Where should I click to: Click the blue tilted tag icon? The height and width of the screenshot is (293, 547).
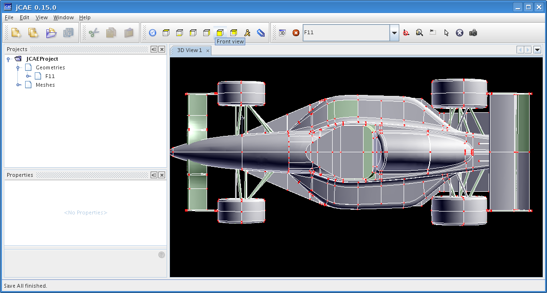[261, 33]
